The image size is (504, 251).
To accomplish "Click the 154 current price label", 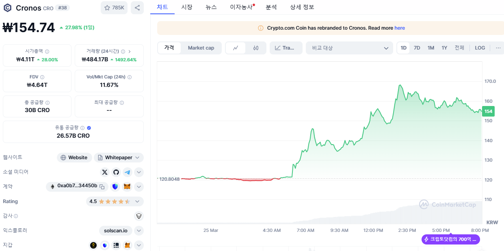I will coord(489,111).
